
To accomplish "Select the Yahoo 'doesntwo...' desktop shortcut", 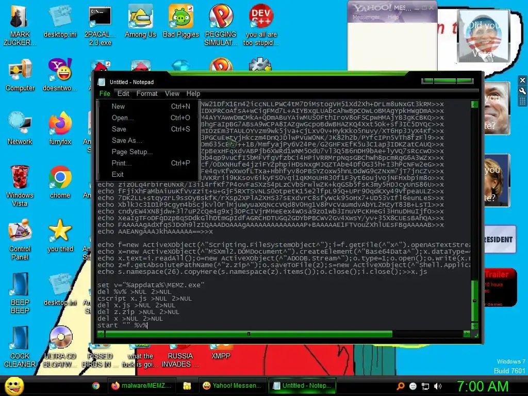I will [60, 75].
